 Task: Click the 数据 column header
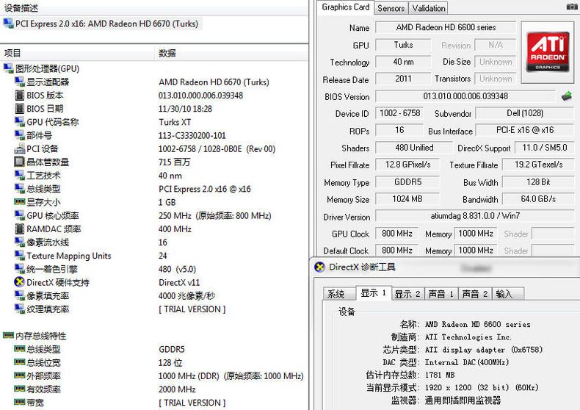(231, 53)
